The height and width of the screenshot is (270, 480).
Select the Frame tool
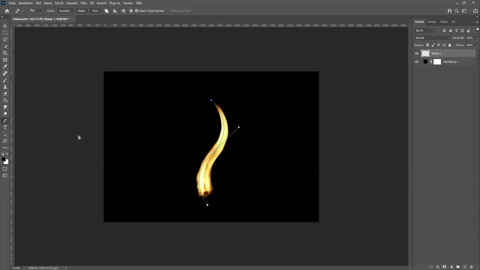tap(5, 60)
